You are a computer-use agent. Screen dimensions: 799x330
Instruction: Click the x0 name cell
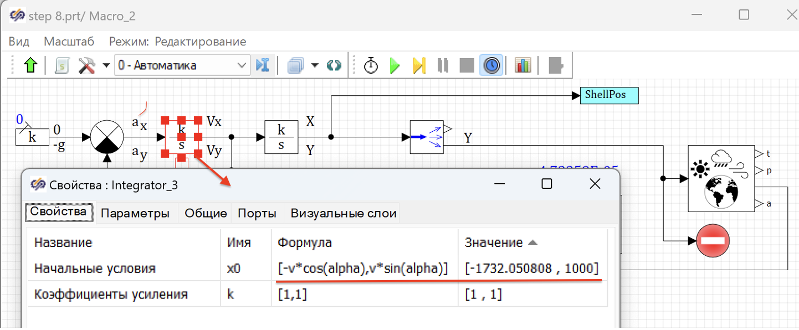click(x=246, y=269)
